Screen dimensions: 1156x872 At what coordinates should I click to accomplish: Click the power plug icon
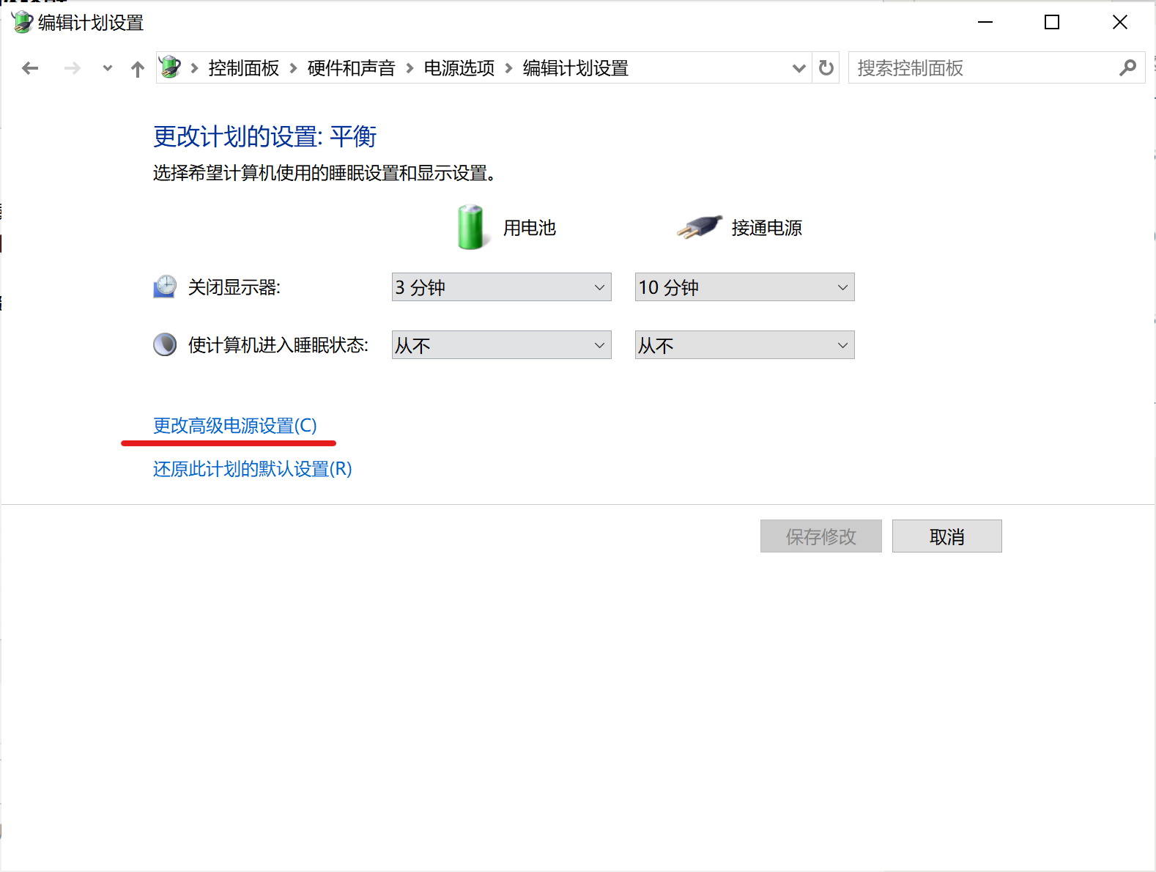[x=700, y=227]
